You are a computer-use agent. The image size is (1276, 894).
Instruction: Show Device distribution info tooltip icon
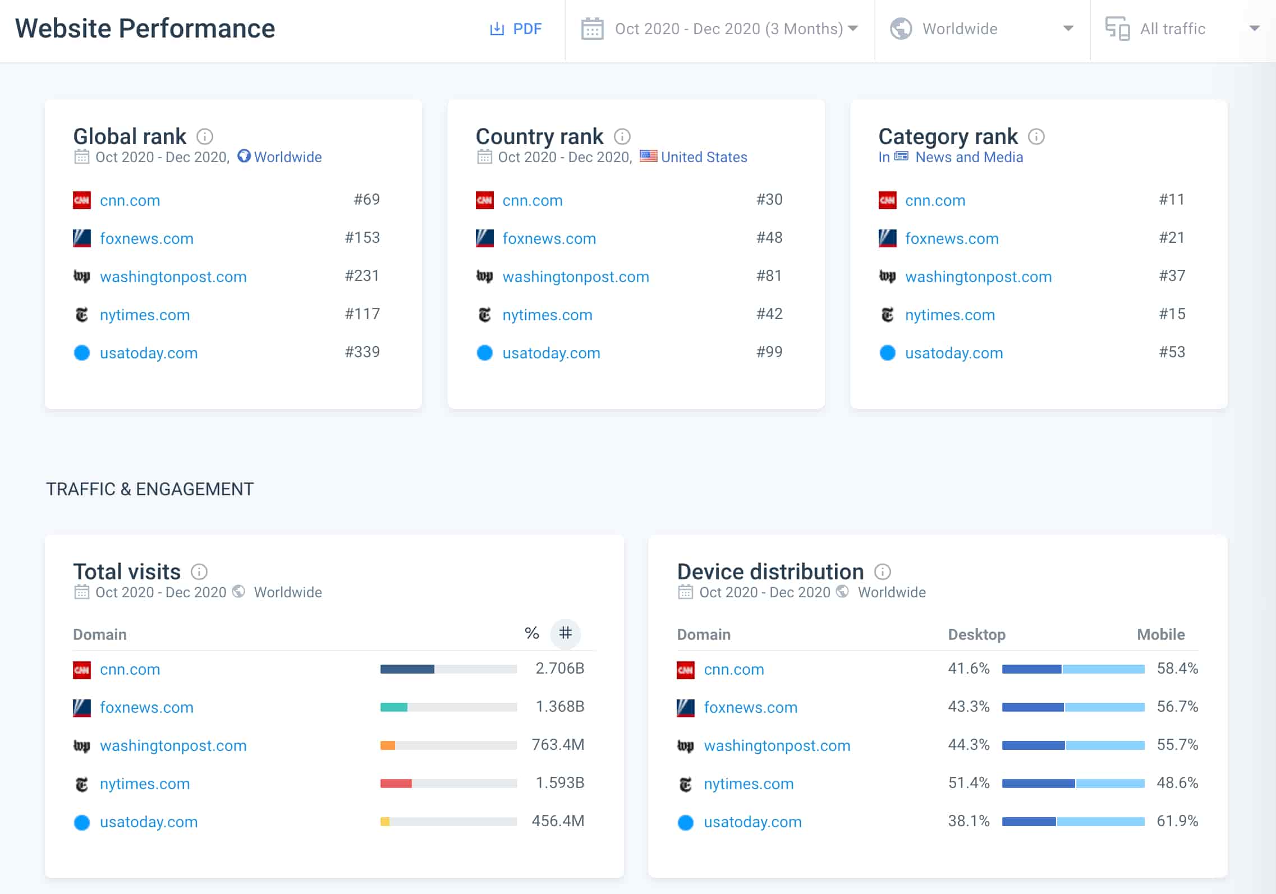[x=883, y=572]
